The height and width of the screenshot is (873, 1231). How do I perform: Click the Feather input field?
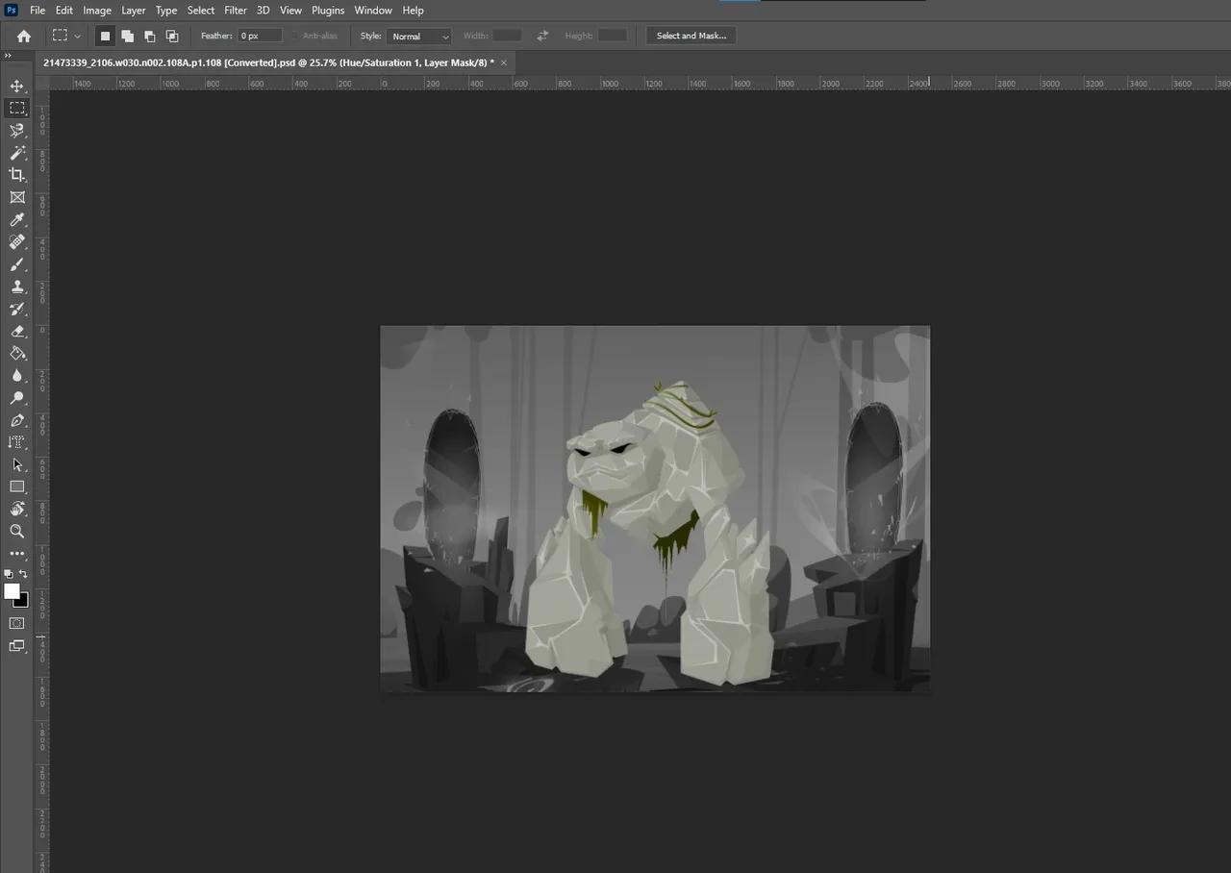[x=260, y=36]
